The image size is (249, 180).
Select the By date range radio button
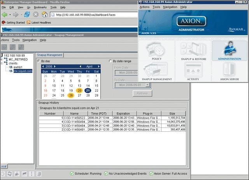pos(110,61)
